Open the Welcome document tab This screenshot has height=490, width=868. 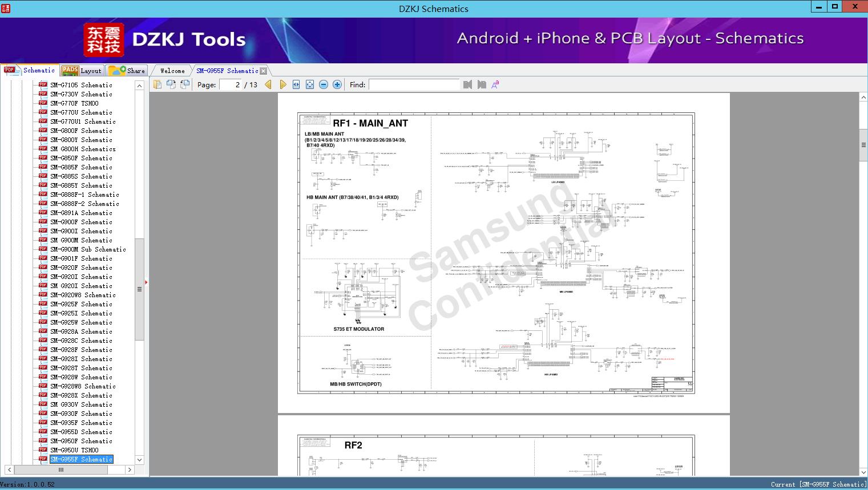[x=172, y=71]
